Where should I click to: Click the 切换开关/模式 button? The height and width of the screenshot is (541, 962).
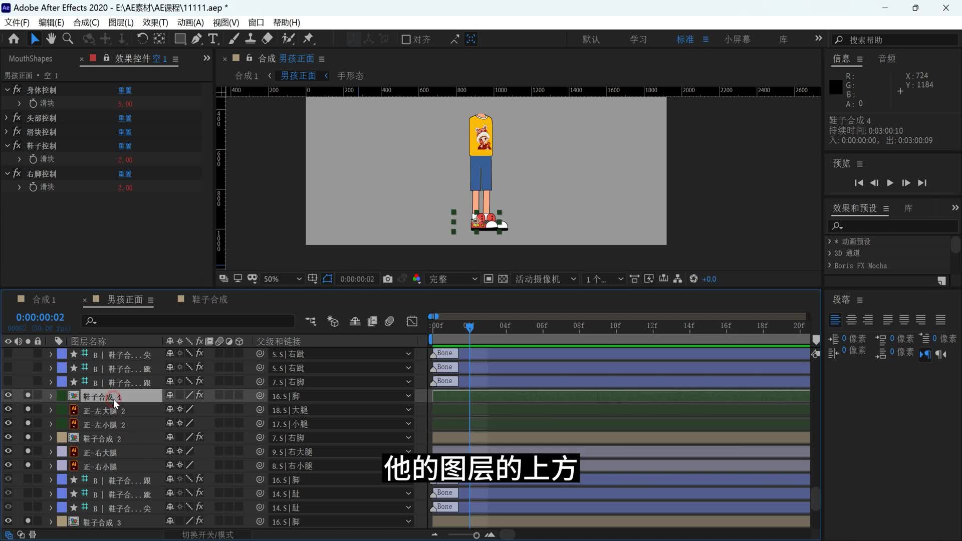click(207, 535)
